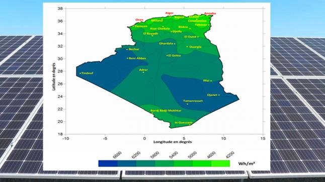This screenshot has width=325, height=182.
Task: Click the '4200' legend value
Action: (230, 155)
